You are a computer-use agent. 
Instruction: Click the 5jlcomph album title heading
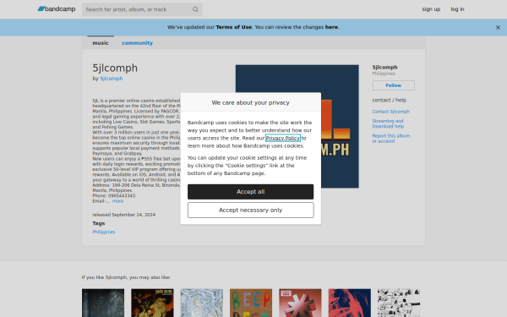[115, 68]
